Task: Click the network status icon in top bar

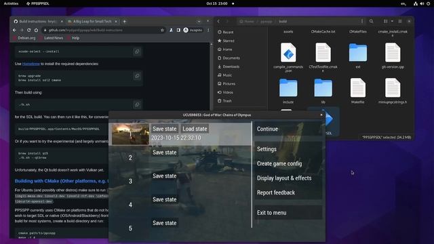Action: point(416,3)
